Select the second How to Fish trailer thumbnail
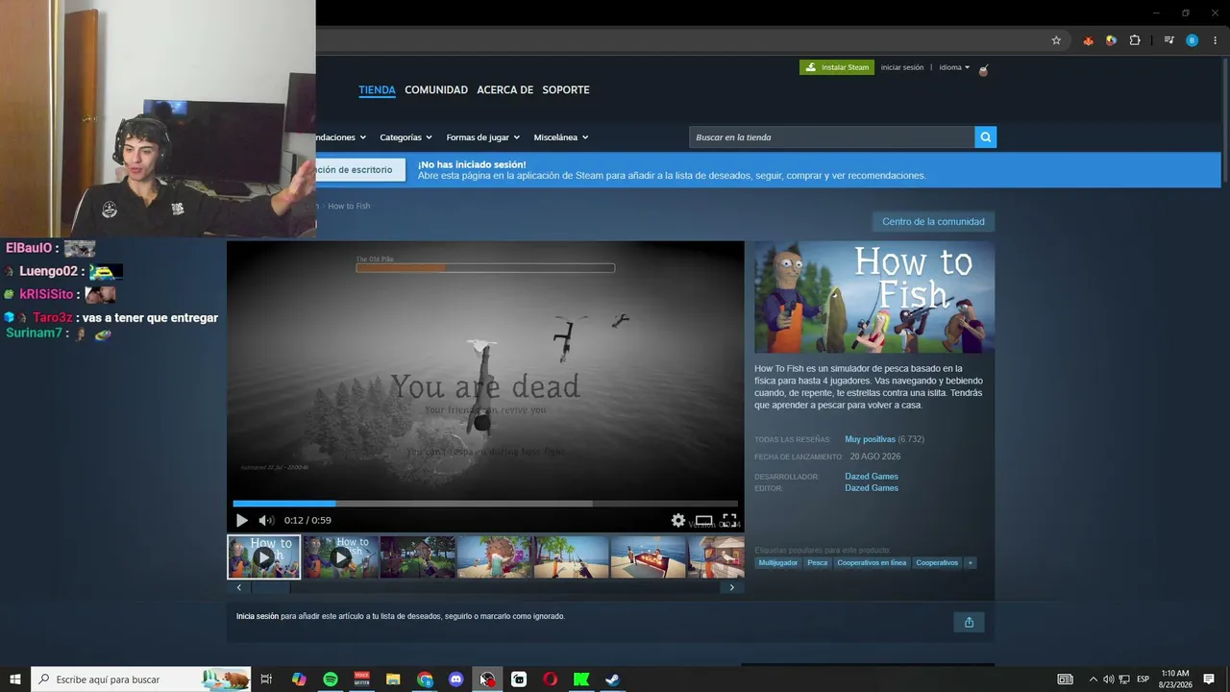 point(341,556)
